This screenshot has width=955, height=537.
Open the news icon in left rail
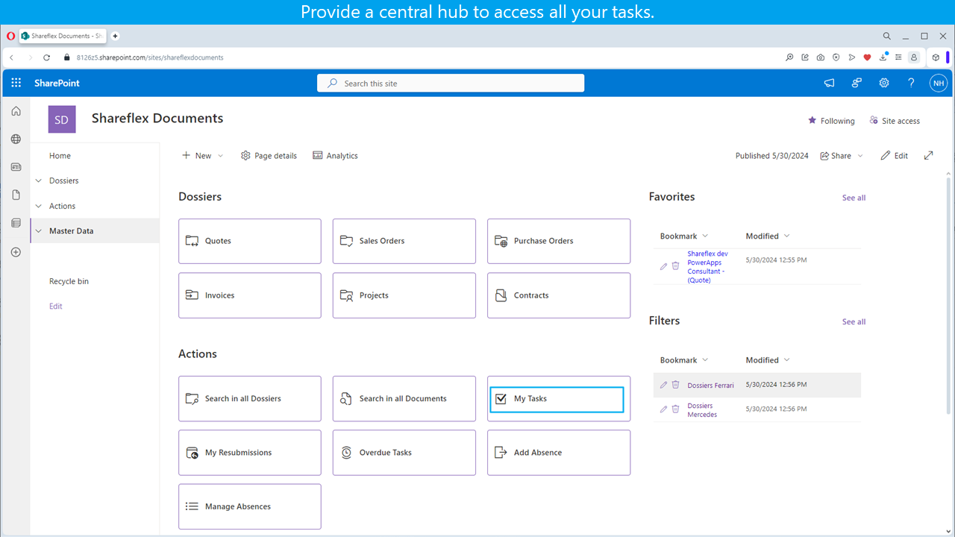click(x=16, y=167)
